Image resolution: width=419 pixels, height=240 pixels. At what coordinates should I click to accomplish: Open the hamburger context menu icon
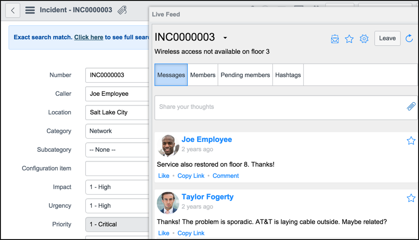(x=30, y=10)
